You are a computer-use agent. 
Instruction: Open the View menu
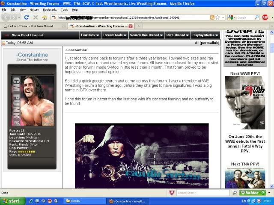(23, 10)
